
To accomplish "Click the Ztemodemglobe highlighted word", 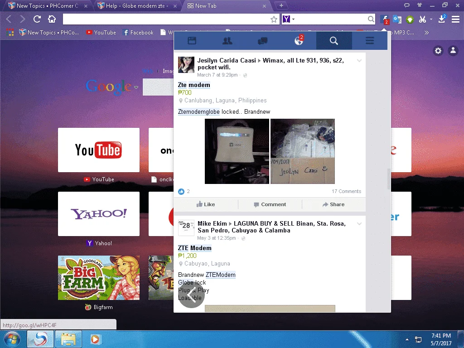I will click(198, 111).
